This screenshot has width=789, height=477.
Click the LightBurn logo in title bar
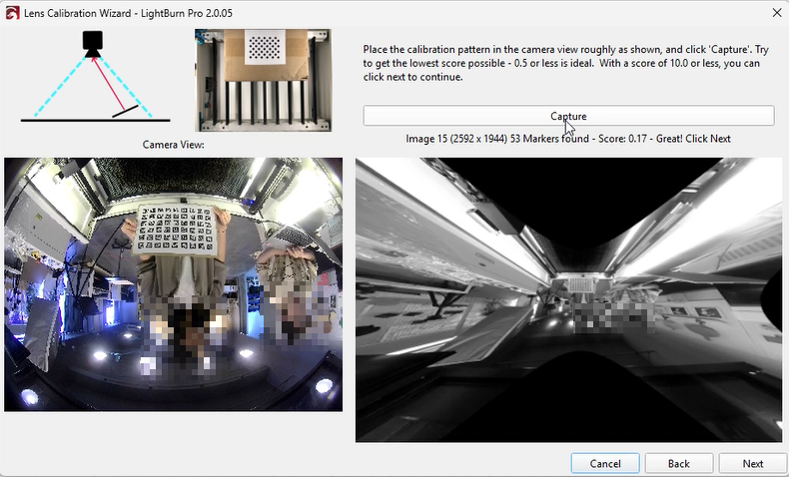(11, 12)
